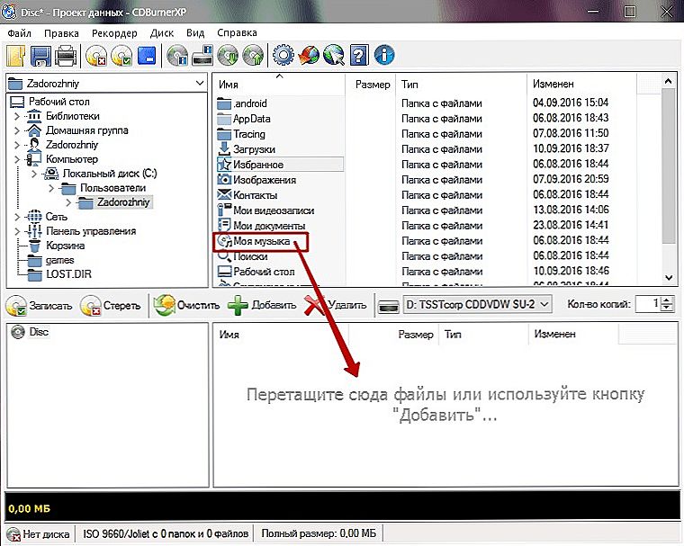684x546 pixels.
Task: Open the Вид menu
Action: coord(195,33)
